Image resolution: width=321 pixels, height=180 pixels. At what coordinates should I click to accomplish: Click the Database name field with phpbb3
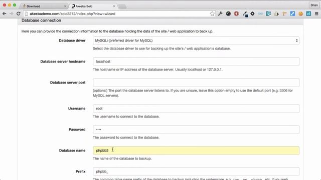click(196, 150)
